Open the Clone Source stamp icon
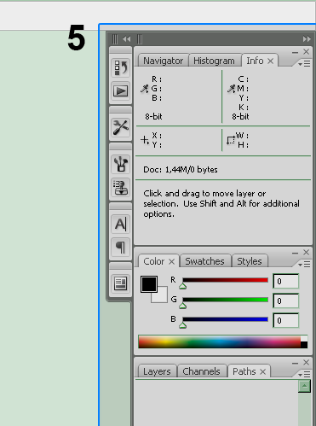Screen dimensions: 316x426 pos(121,188)
